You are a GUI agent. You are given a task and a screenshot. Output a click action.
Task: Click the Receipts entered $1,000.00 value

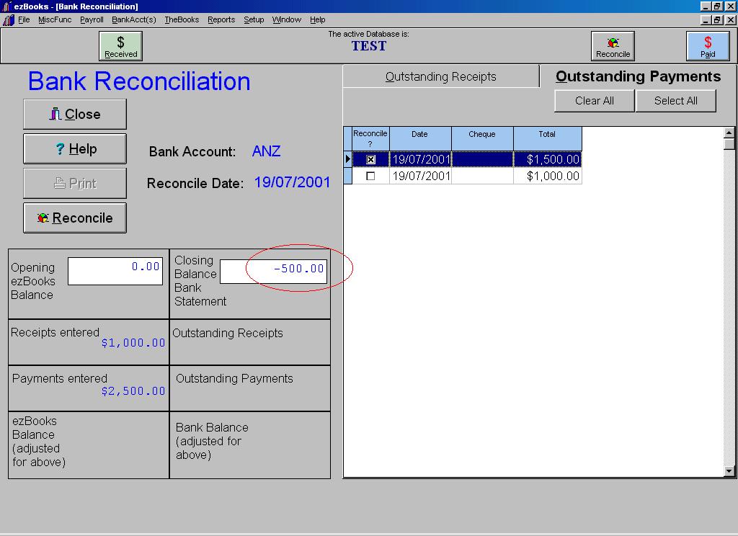(x=133, y=343)
